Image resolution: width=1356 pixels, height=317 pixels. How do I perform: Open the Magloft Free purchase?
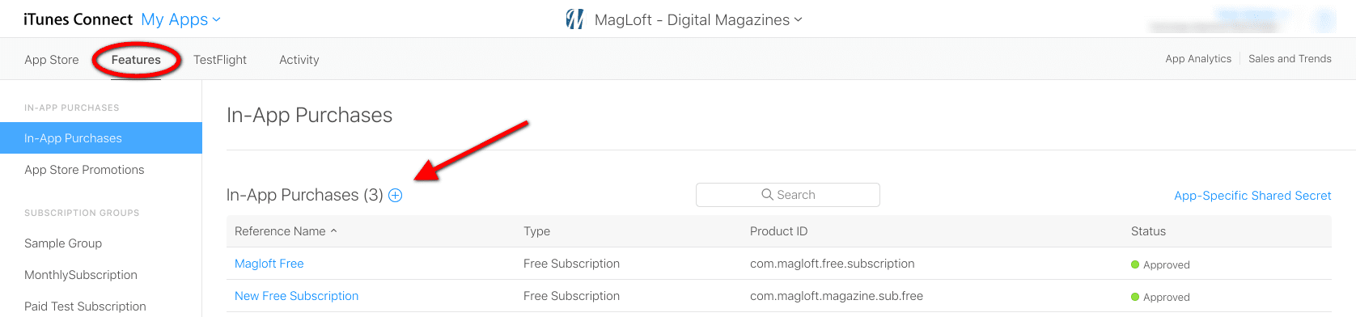[269, 264]
